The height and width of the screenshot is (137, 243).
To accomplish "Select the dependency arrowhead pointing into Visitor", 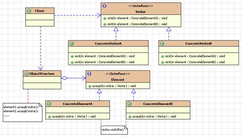I will click(99, 15).
